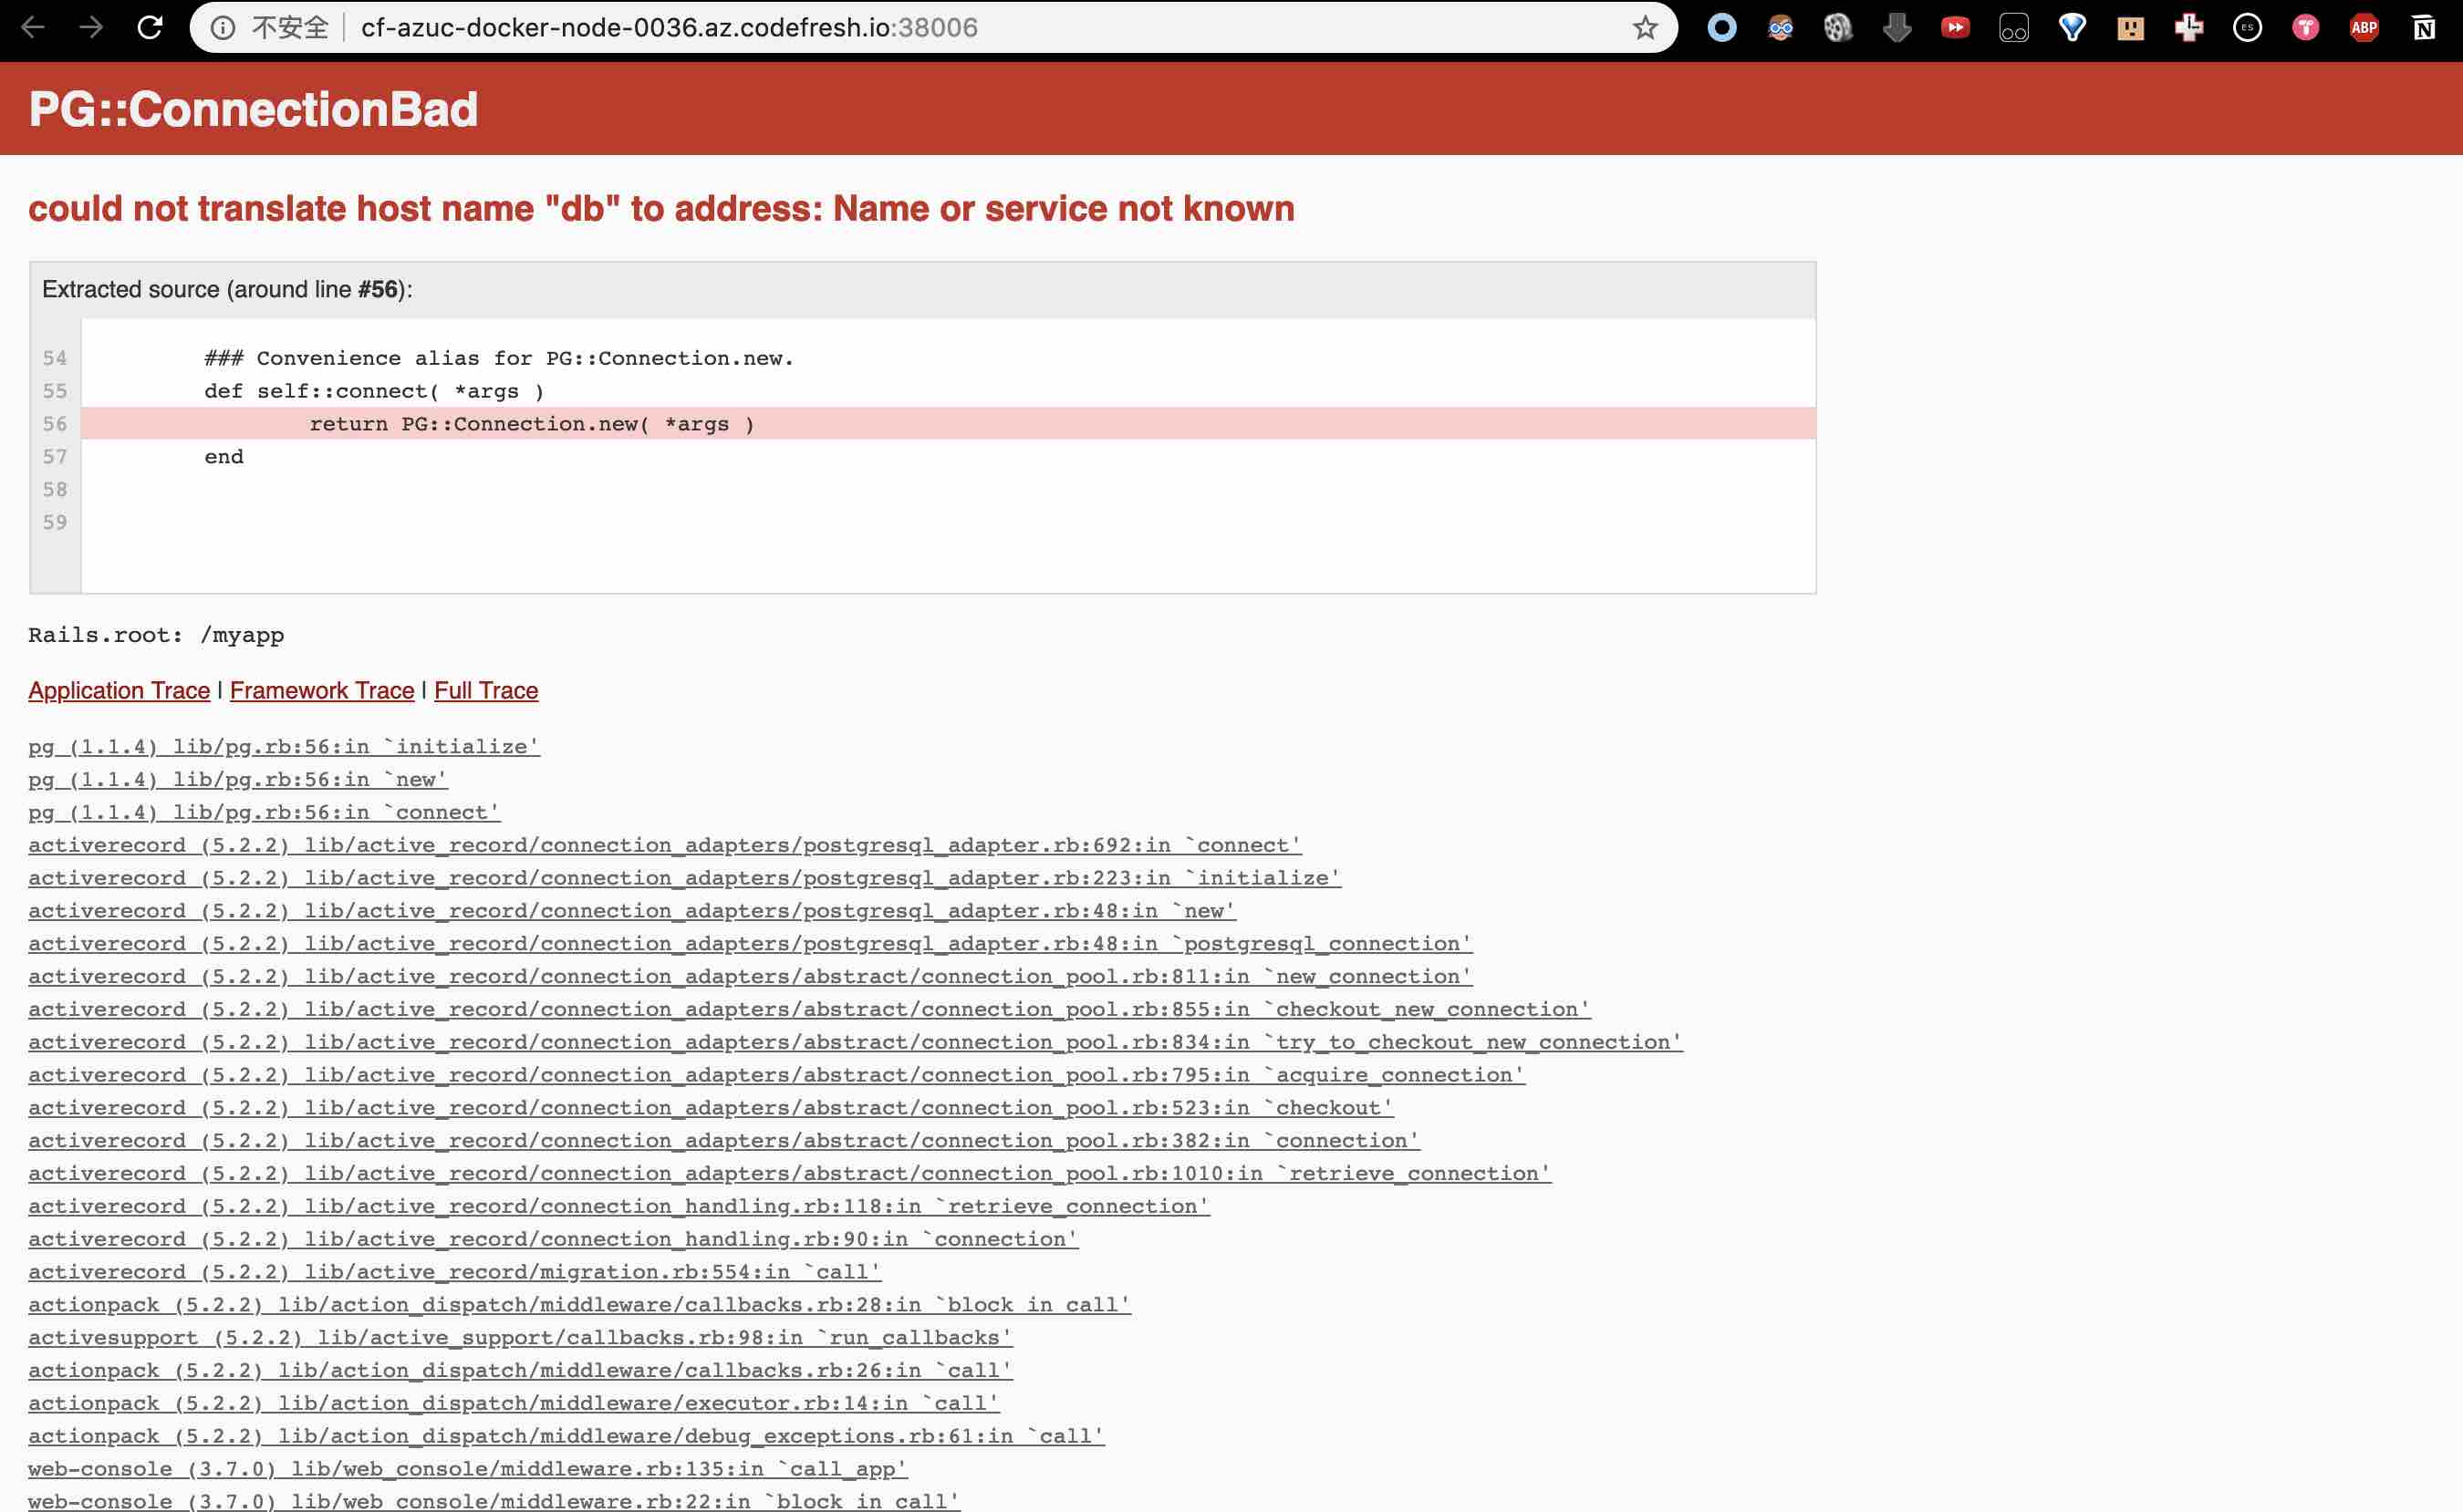Switch to Application Trace view
The height and width of the screenshot is (1512, 2463).
click(119, 690)
